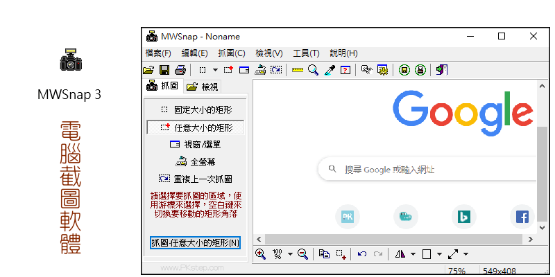Open the magnifier zoom tool in top toolbar
Screen dimensions: 555x277
tap(314, 70)
